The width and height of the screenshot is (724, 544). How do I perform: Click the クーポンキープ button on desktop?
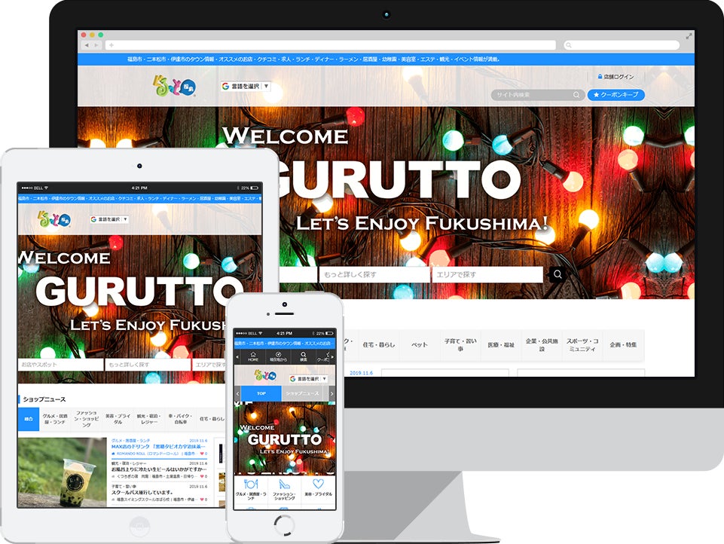[616, 95]
